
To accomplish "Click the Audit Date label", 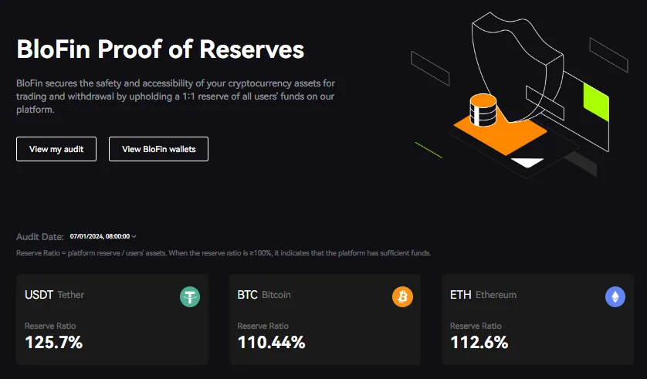I will [40, 236].
